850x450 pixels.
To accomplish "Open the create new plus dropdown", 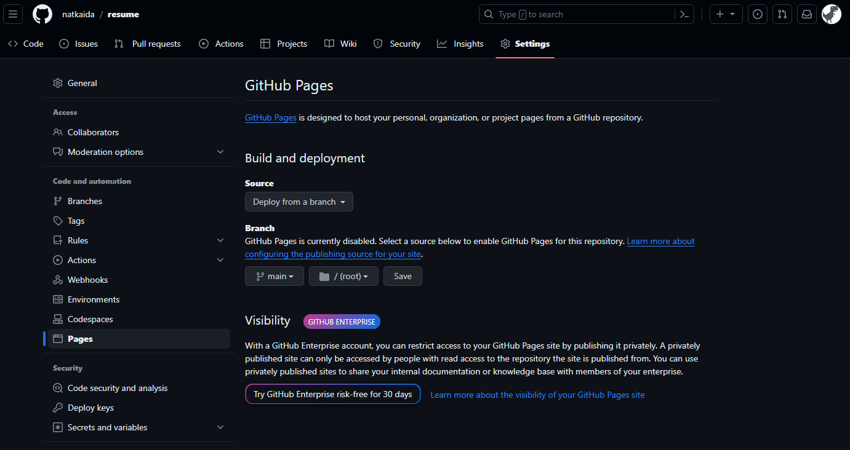I will coord(726,14).
